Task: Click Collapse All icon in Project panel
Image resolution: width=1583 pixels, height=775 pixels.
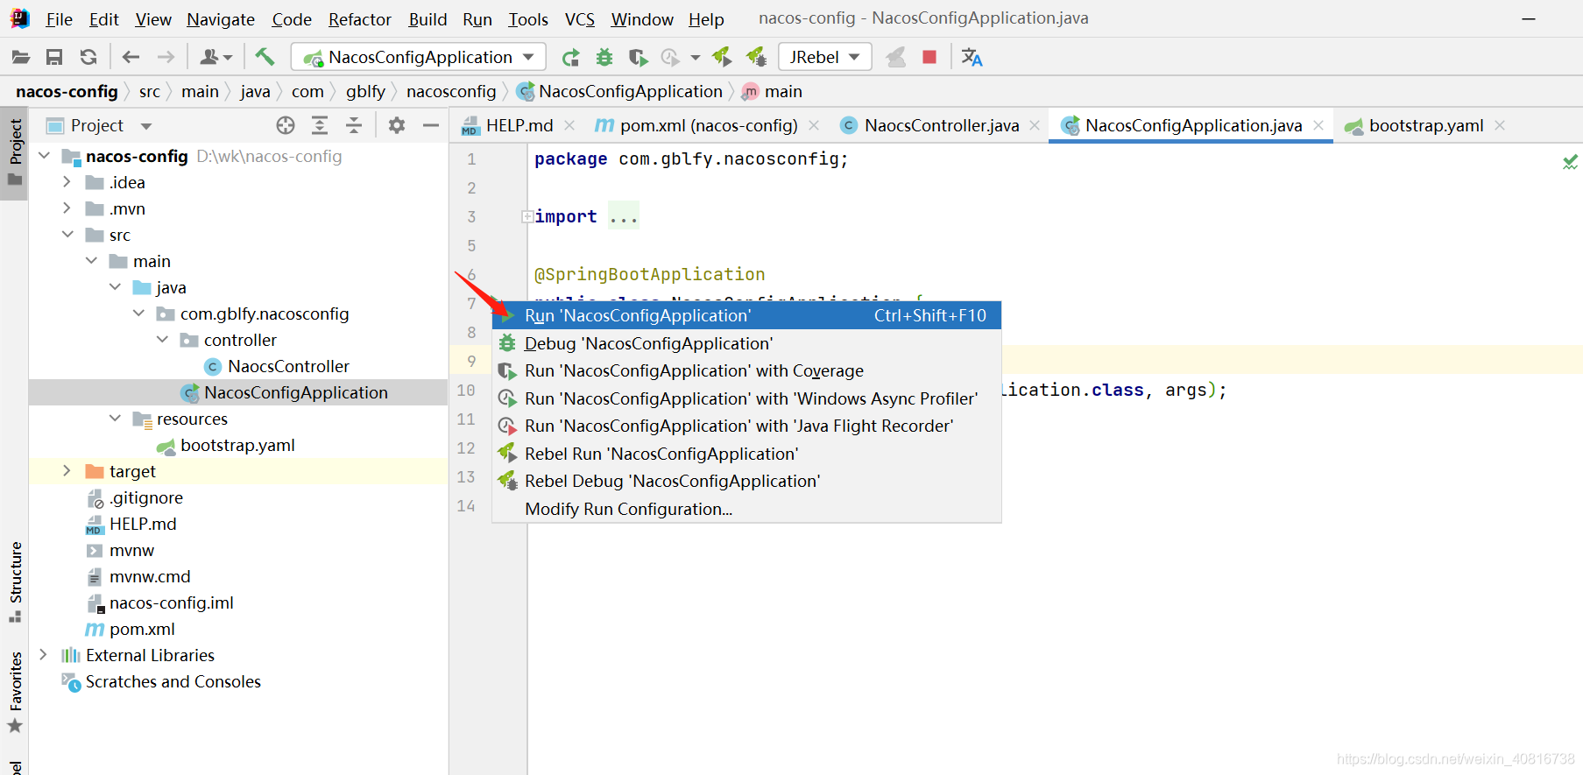Action: point(354,126)
